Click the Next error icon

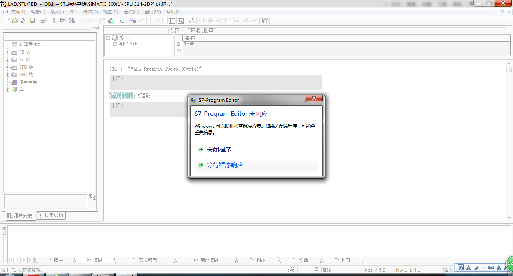coord(161,21)
